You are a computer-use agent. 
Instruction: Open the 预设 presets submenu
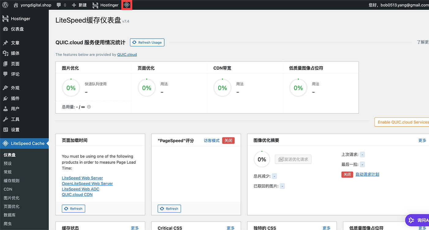point(8,163)
